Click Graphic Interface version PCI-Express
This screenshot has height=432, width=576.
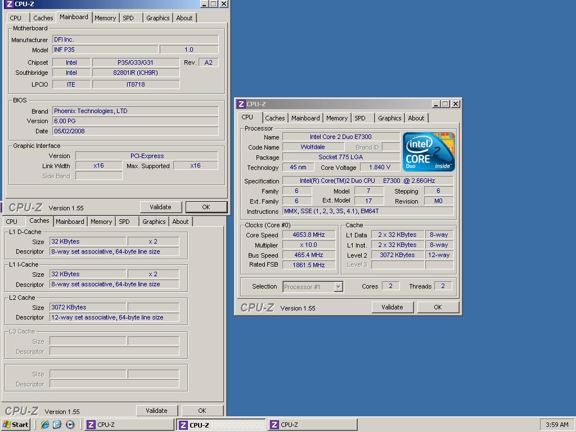pos(147,156)
